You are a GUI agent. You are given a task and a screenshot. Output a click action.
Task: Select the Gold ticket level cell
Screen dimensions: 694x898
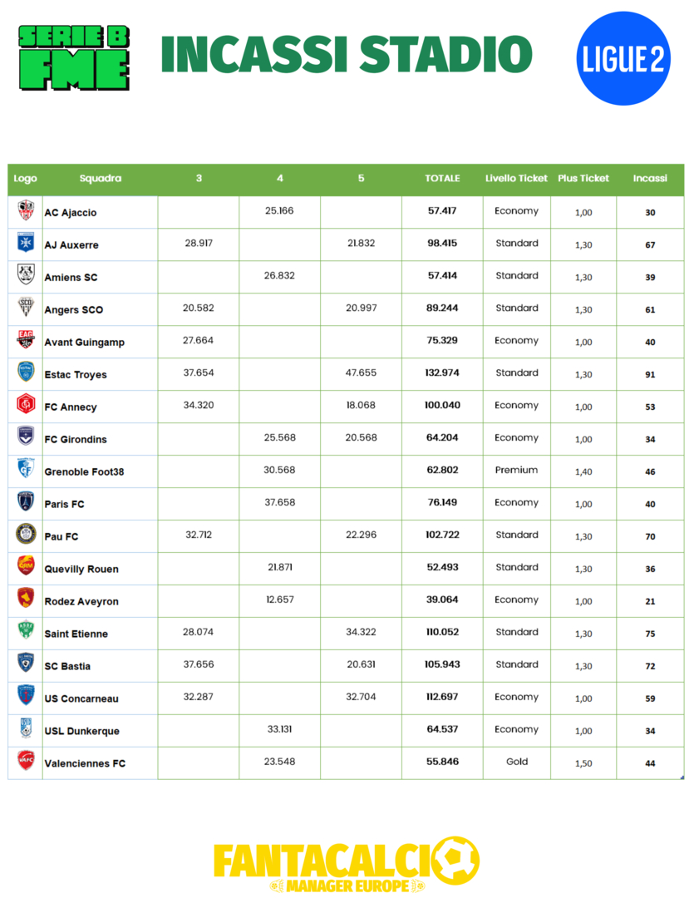click(517, 762)
